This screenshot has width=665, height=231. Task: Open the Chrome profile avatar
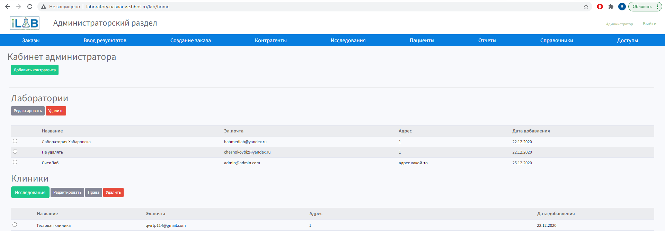(x=622, y=7)
